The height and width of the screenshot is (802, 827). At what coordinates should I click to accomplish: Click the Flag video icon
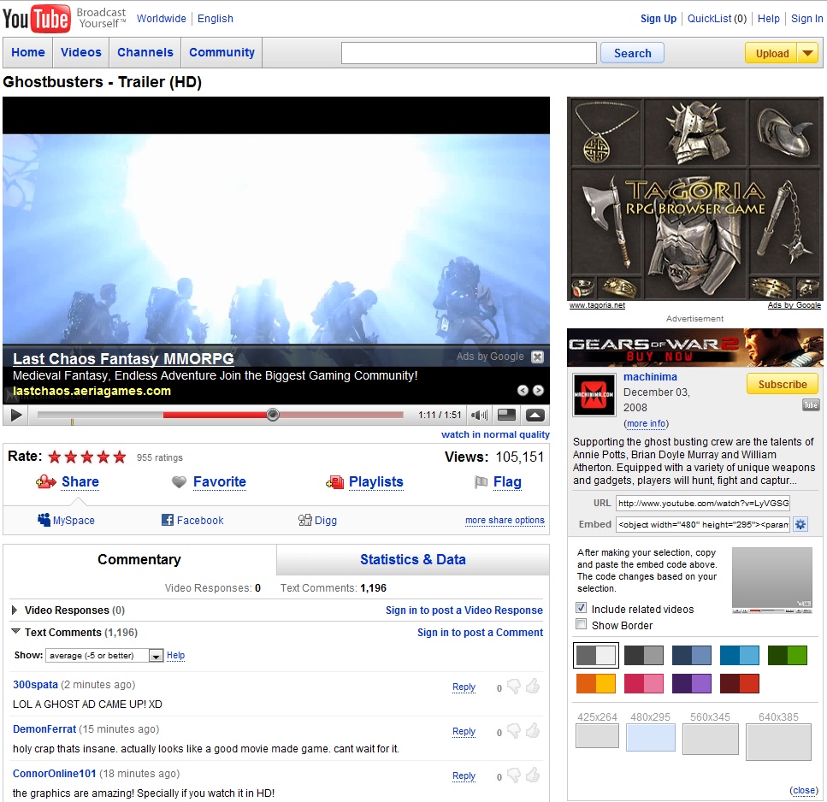coord(481,482)
